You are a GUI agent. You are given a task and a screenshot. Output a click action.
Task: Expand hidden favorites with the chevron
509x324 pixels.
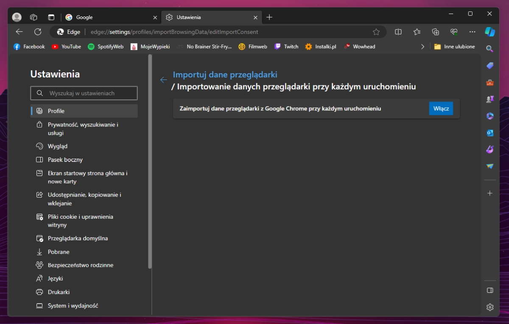pos(422,47)
